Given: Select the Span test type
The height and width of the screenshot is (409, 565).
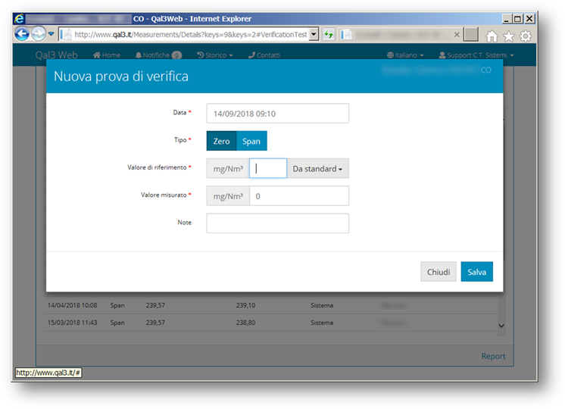Looking at the screenshot, I should point(251,141).
